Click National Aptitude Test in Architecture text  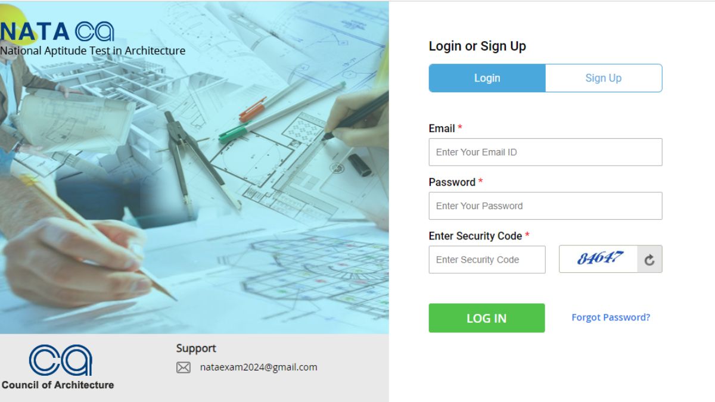(92, 51)
